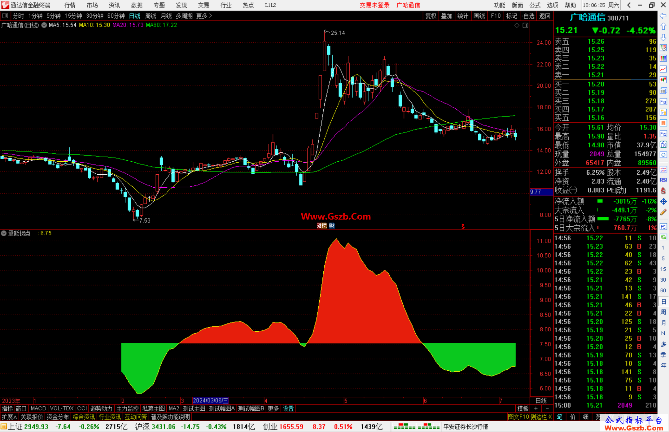Viewport: 669px width, 432px height.
Task: Switch period to 1 minute in sidebar
Action: click(x=663, y=248)
